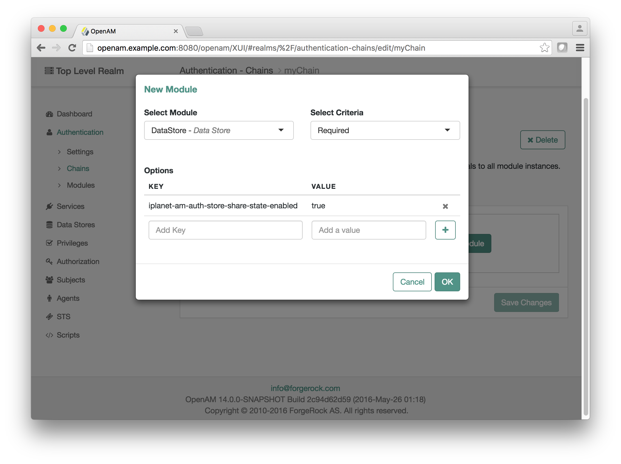Add the option with plus button
The width and height of the screenshot is (621, 464).
pyautogui.click(x=445, y=230)
